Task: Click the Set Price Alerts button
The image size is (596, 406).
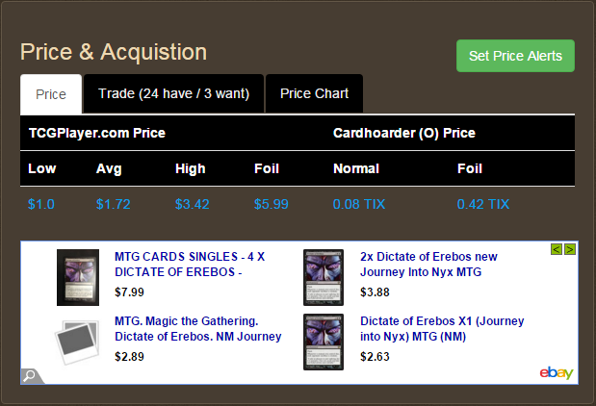Action: tap(515, 56)
